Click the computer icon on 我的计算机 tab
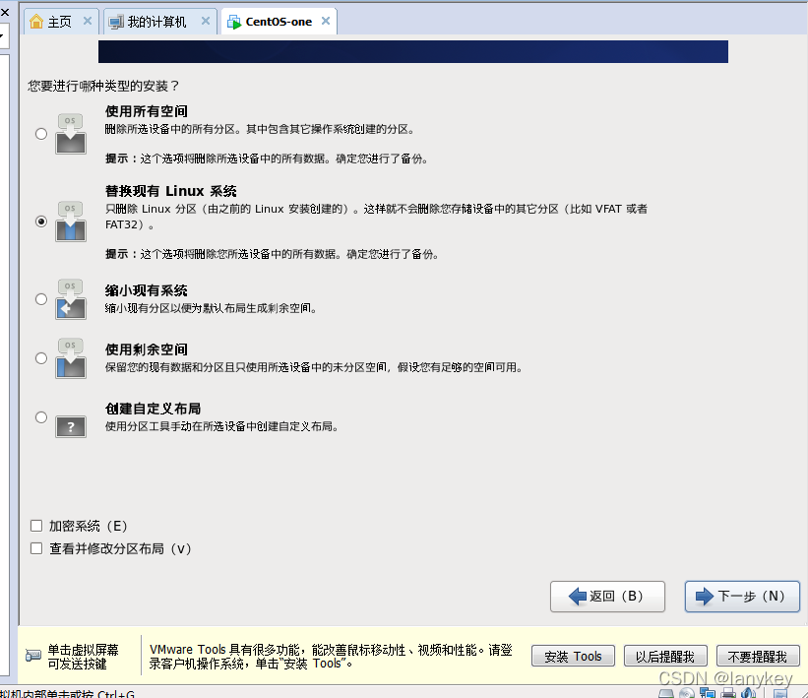The image size is (808, 698). click(x=116, y=22)
